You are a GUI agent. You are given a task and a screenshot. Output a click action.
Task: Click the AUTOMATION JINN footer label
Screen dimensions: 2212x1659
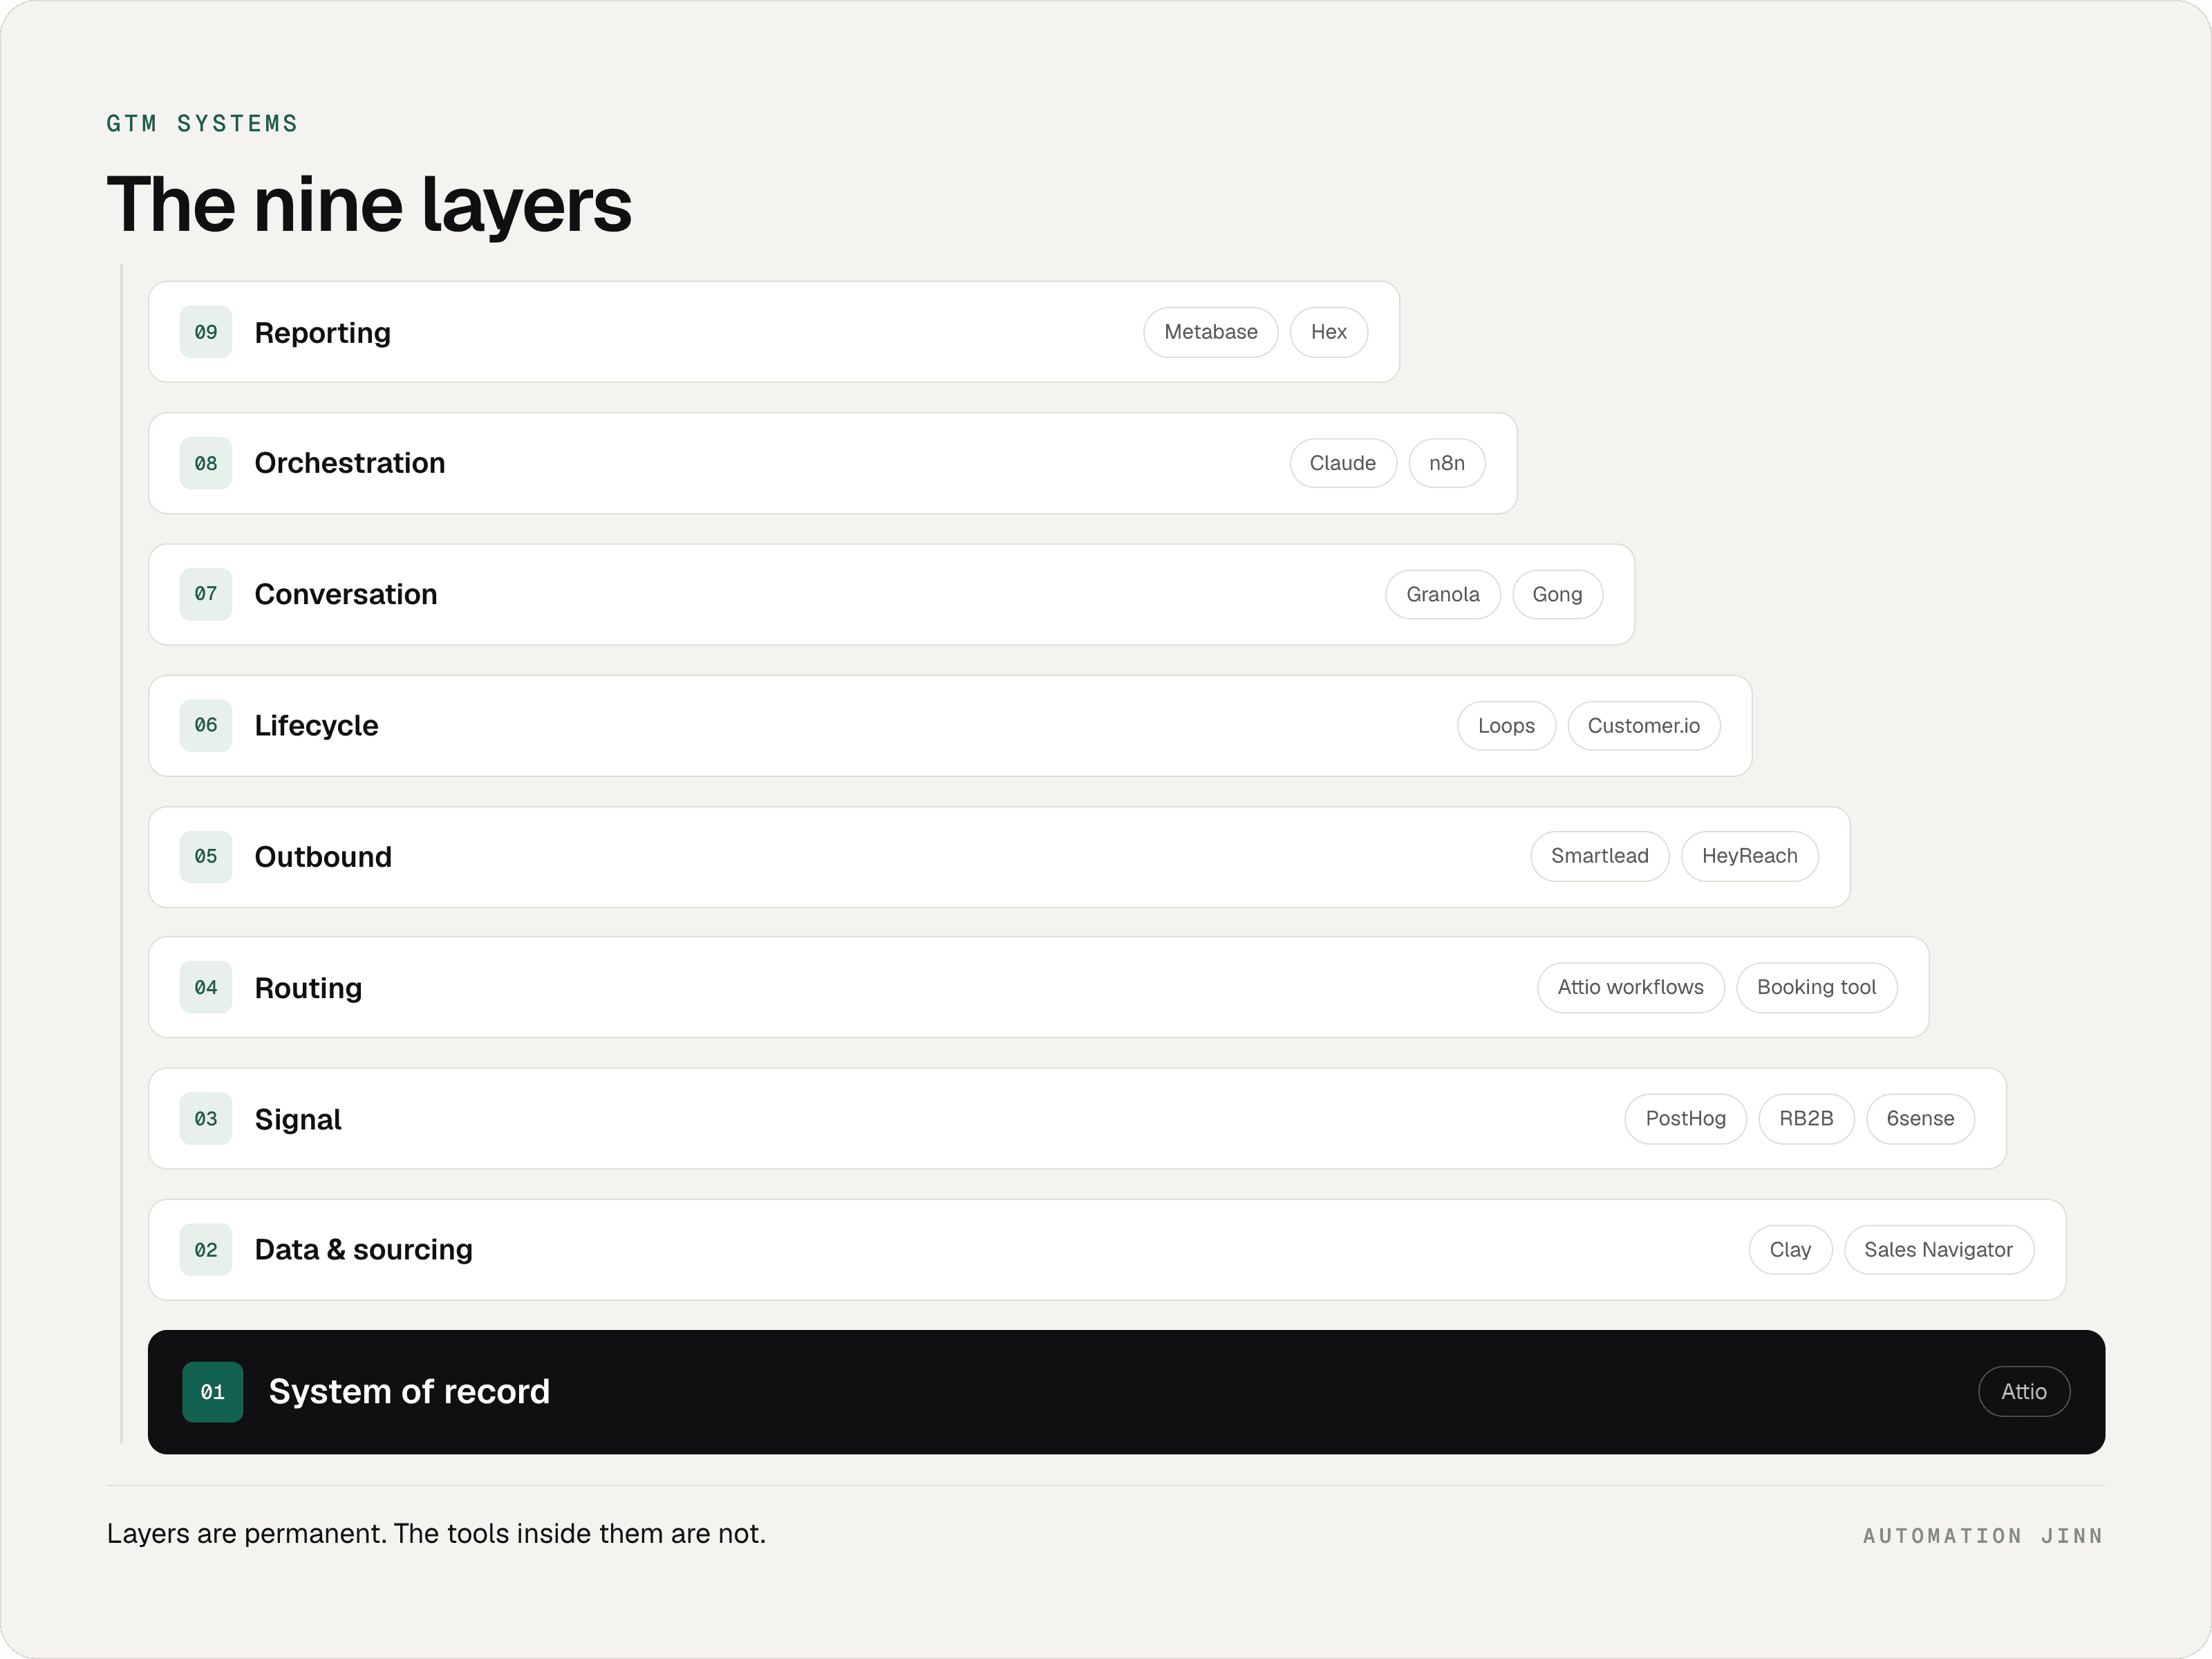pos(1984,1536)
